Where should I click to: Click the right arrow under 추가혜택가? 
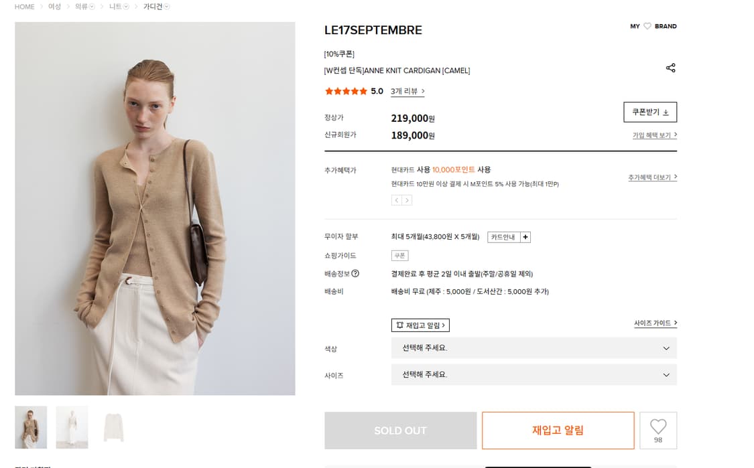[406, 199]
